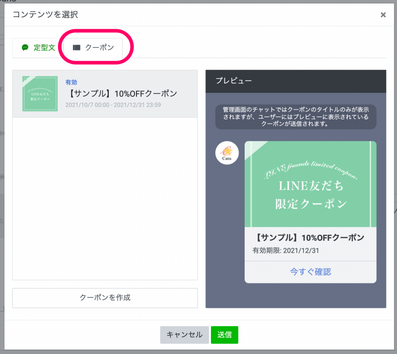Select 【サンプル】10%OFFクーポン in the left list
This screenshot has width=397, height=354.
pyautogui.click(x=121, y=93)
